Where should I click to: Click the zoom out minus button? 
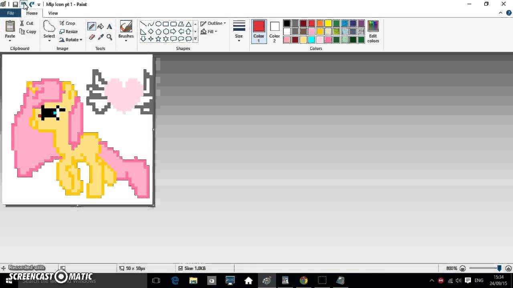pyautogui.click(x=463, y=268)
